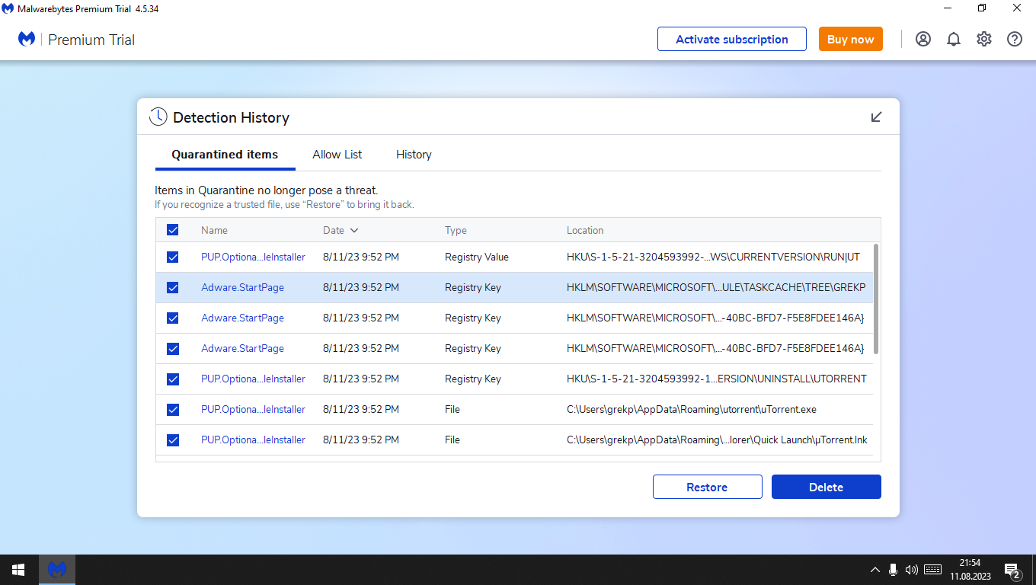Switch to the History tab
The width and height of the screenshot is (1036, 585).
pos(414,155)
